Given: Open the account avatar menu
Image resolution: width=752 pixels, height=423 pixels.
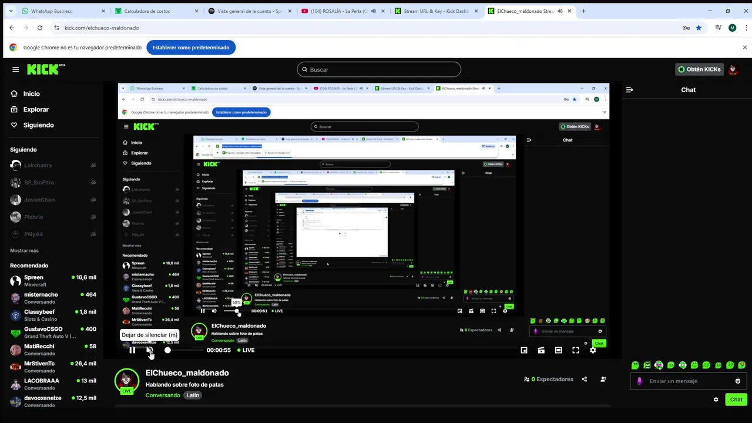Looking at the screenshot, I should coord(733,69).
